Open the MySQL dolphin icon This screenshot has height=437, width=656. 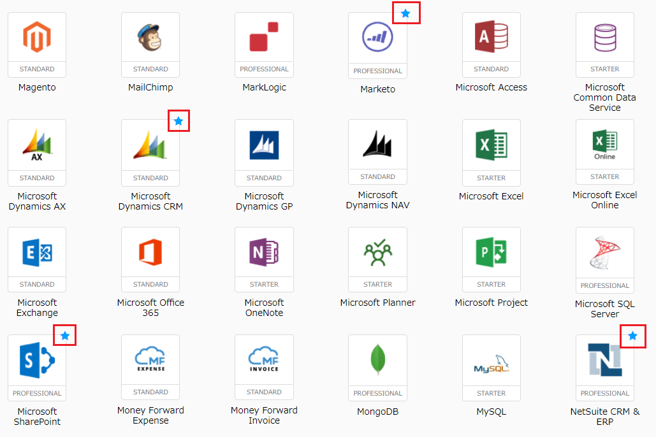pos(491,364)
